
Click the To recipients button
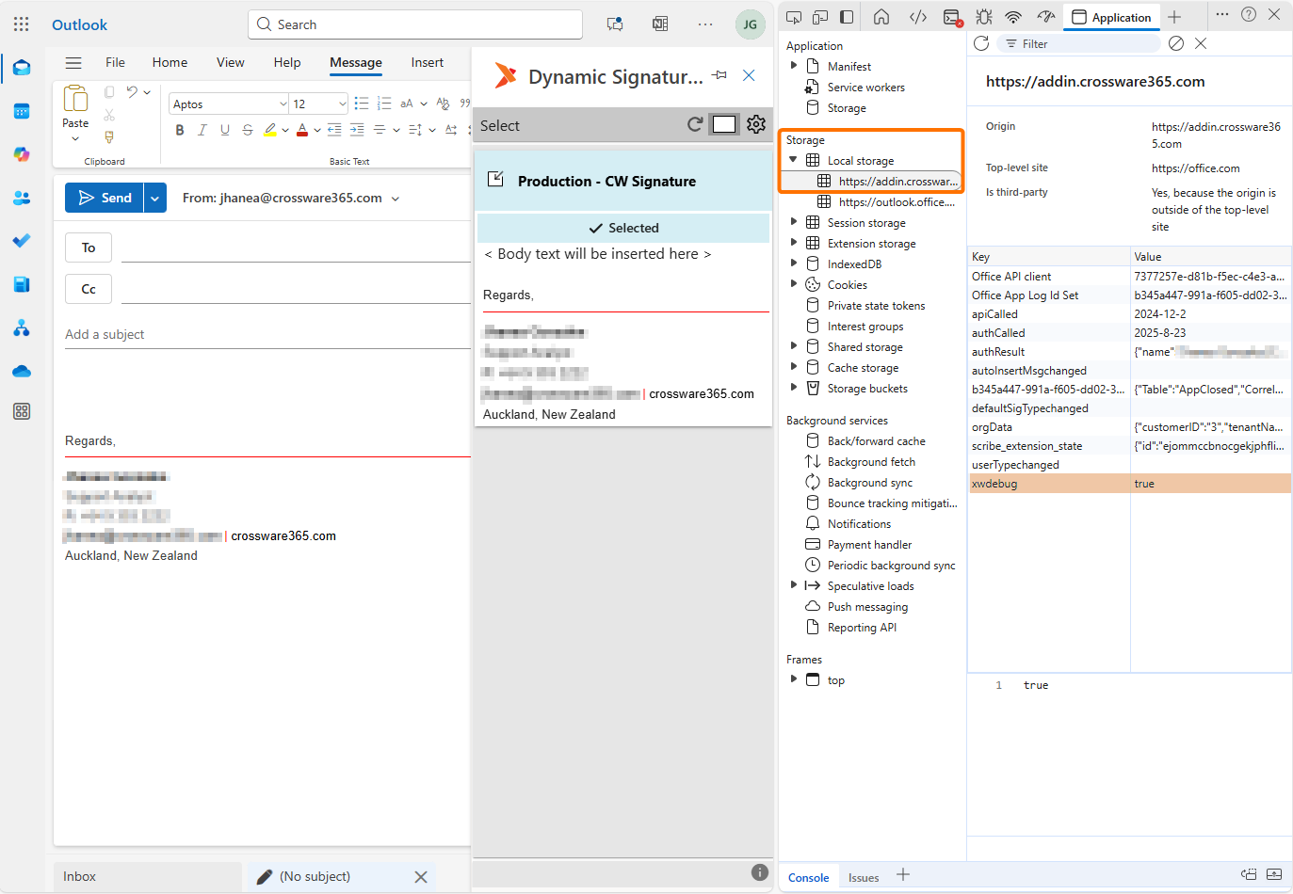click(x=89, y=247)
